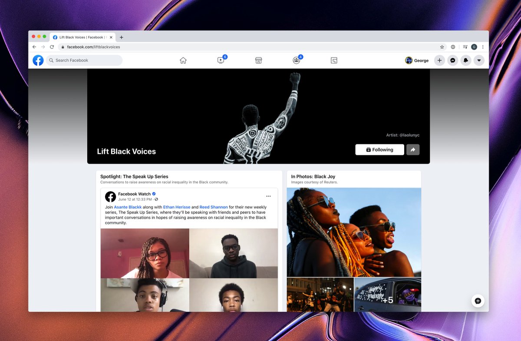Click the In Photos: Black Joy heading
This screenshot has width=521, height=341.
pyautogui.click(x=313, y=177)
